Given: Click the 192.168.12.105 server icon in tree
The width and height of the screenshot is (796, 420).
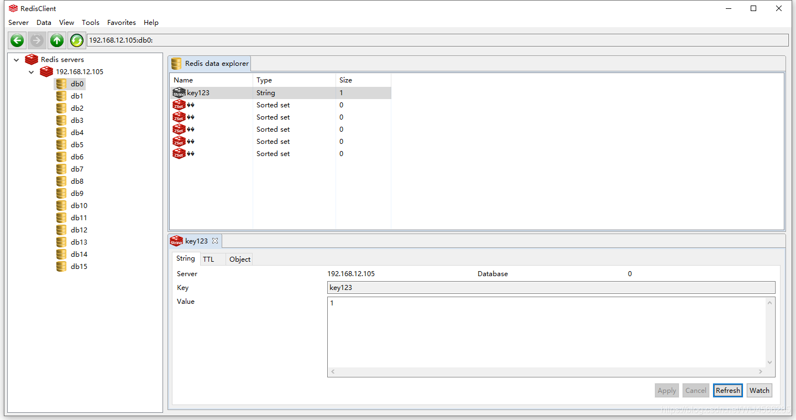Looking at the screenshot, I should [46, 71].
